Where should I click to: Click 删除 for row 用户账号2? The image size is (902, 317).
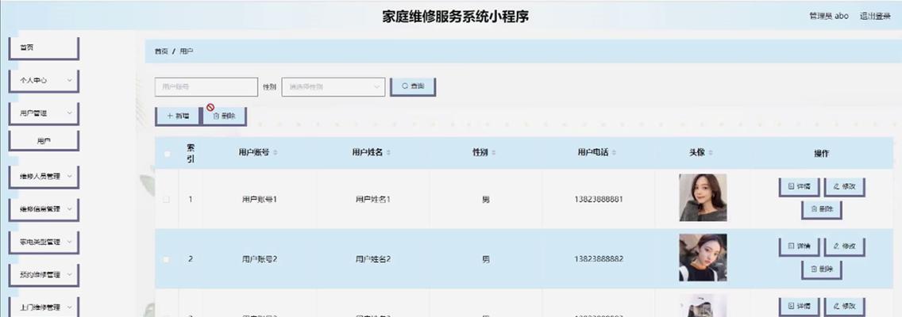pos(822,269)
